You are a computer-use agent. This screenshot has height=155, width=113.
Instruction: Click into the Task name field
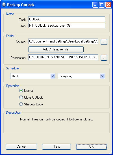click(67, 19)
